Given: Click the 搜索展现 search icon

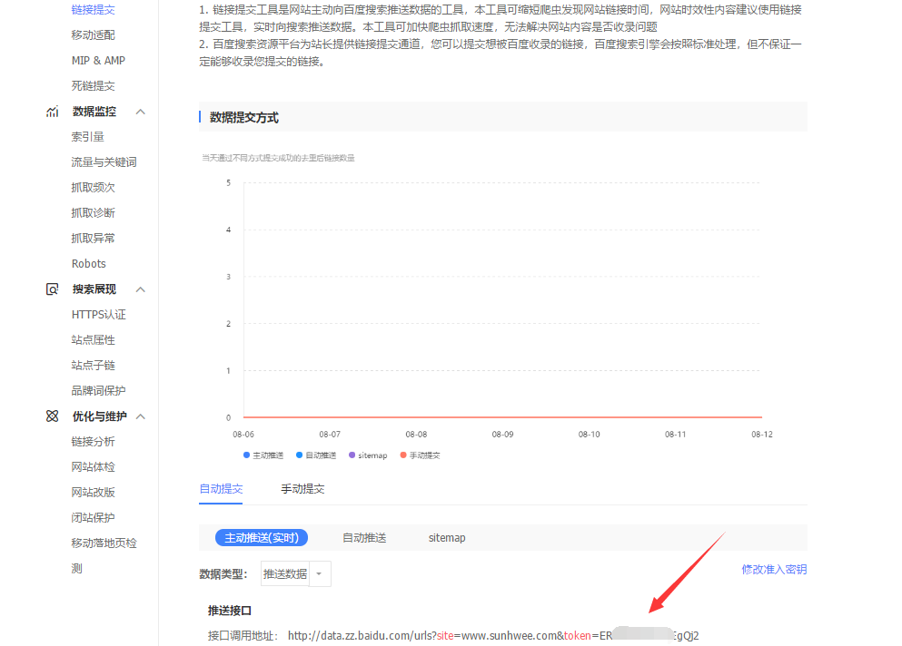Looking at the screenshot, I should (x=53, y=289).
